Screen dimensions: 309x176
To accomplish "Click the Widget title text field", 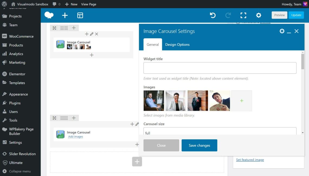I will pyautogui.click(x=220, y=68).
